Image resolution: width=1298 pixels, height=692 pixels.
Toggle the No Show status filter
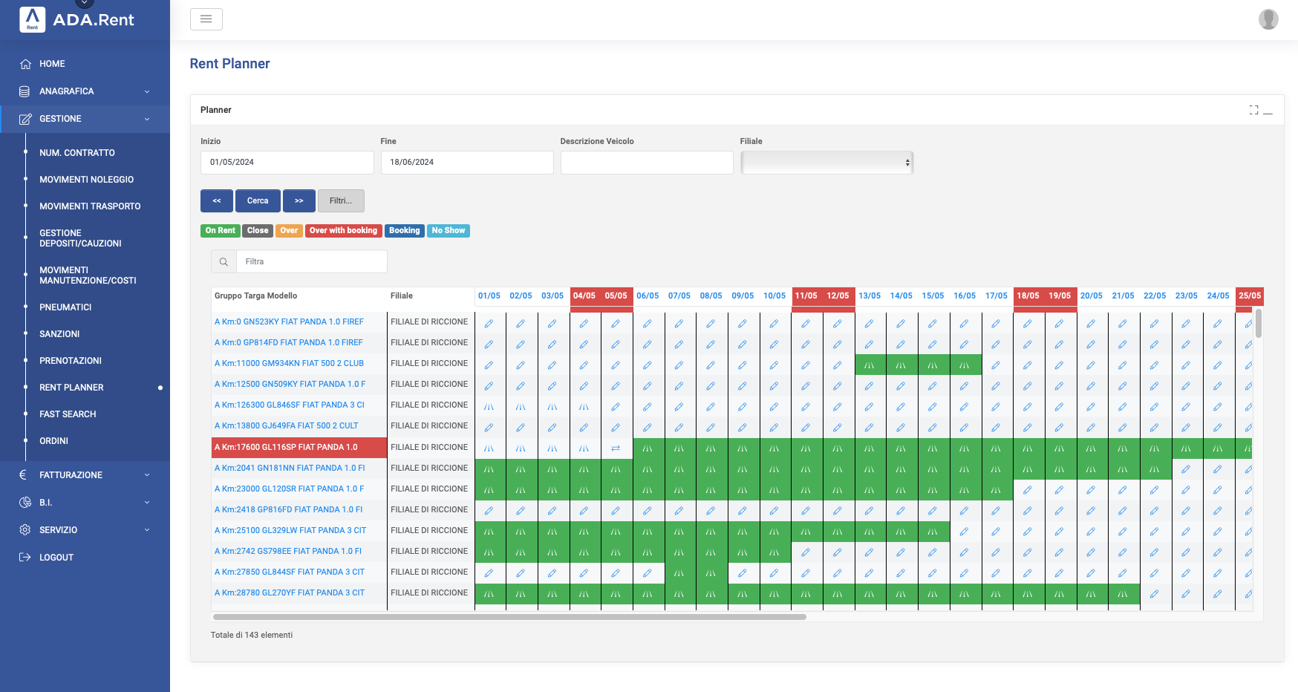tap(448, 231)
